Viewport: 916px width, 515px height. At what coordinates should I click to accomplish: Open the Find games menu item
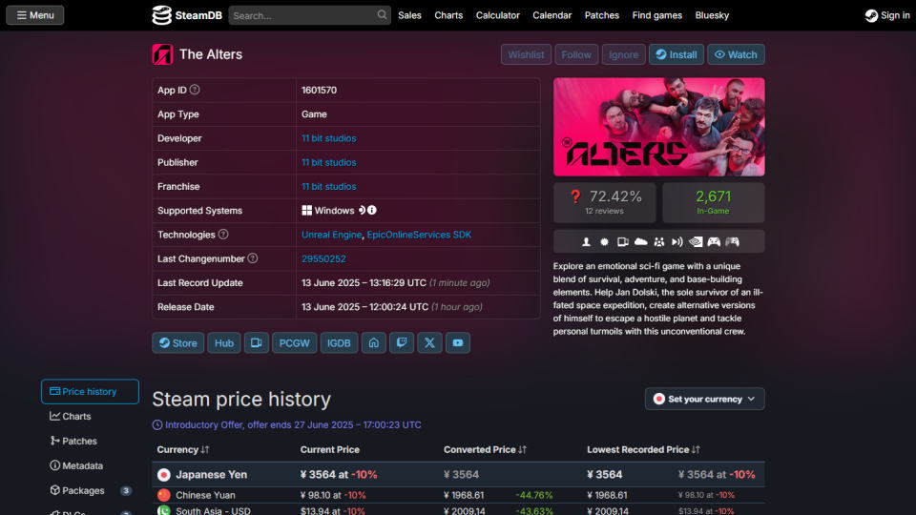pos(657,15)
